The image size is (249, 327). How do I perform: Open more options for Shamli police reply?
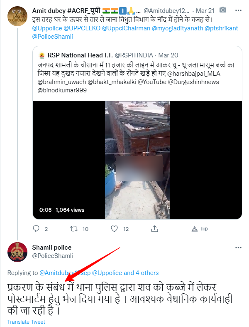[238, 248]
